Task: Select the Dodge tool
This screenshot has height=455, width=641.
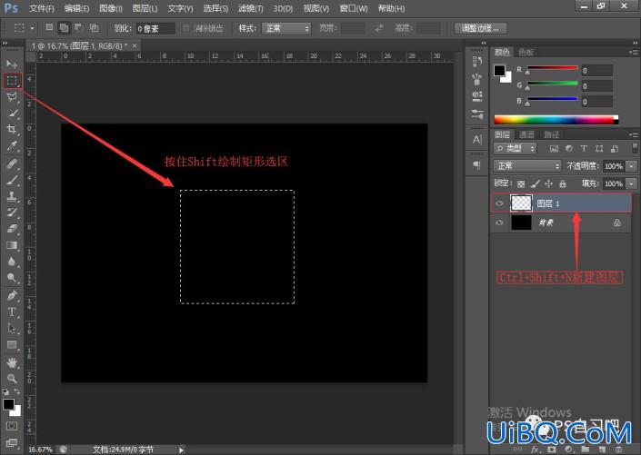Action: tap(12, 278)
